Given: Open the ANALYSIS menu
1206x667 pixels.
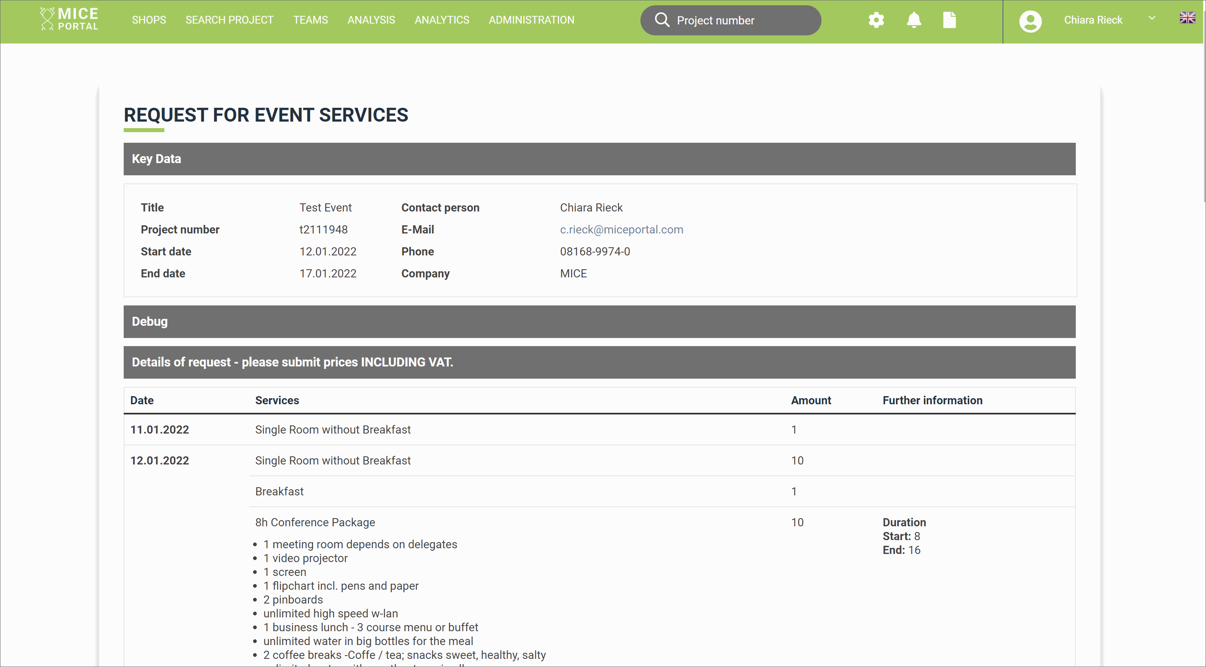Looking at the screenshot, I should [371, 20].
